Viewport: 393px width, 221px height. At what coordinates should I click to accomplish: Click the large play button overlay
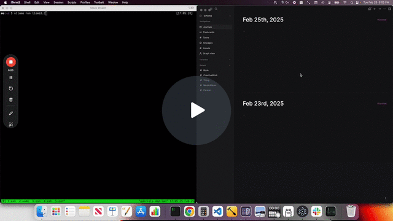pos(196,110)
